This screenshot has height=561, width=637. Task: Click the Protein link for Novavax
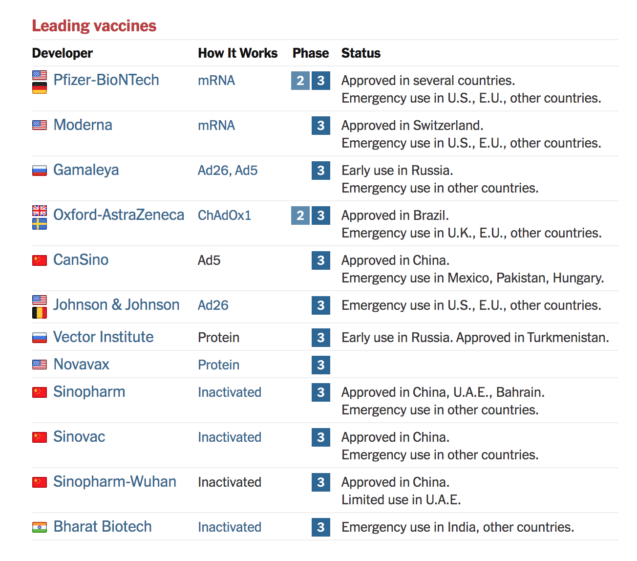(218, 365)
